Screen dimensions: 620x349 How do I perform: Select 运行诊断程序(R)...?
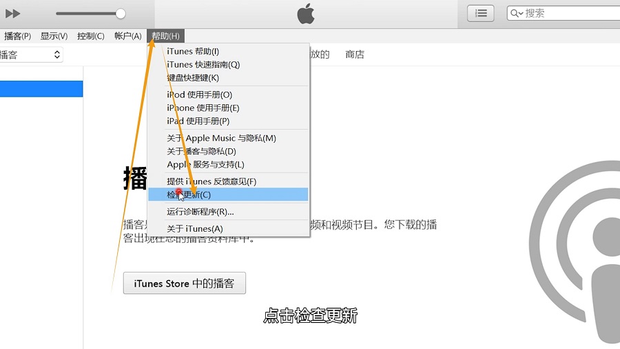228,212
